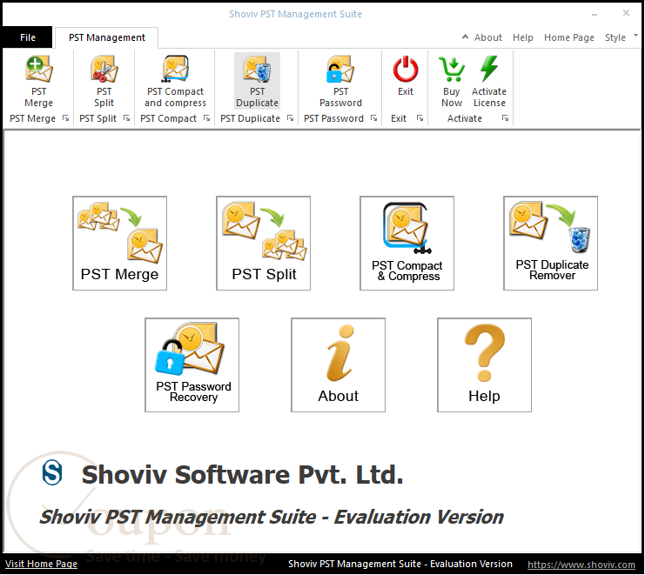The image size is (645, 575).
Task: Open PST Compact & Compress tile
Action: click(x=406, y=244)
